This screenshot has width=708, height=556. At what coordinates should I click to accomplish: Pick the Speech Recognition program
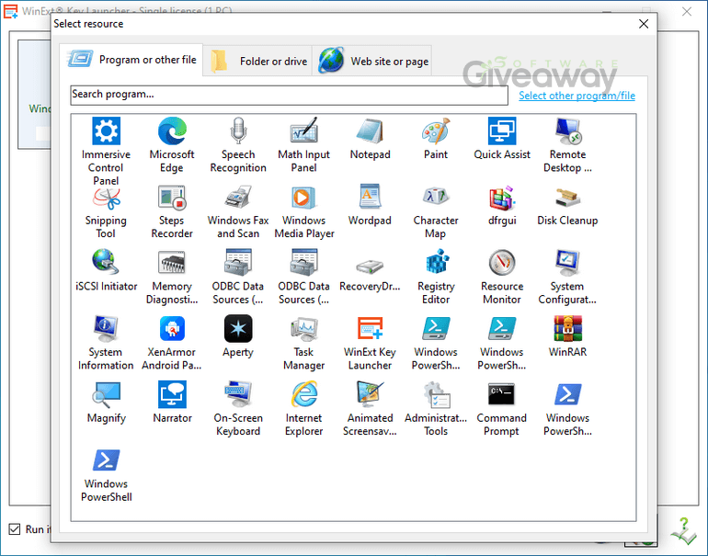[x=238, y=130]
